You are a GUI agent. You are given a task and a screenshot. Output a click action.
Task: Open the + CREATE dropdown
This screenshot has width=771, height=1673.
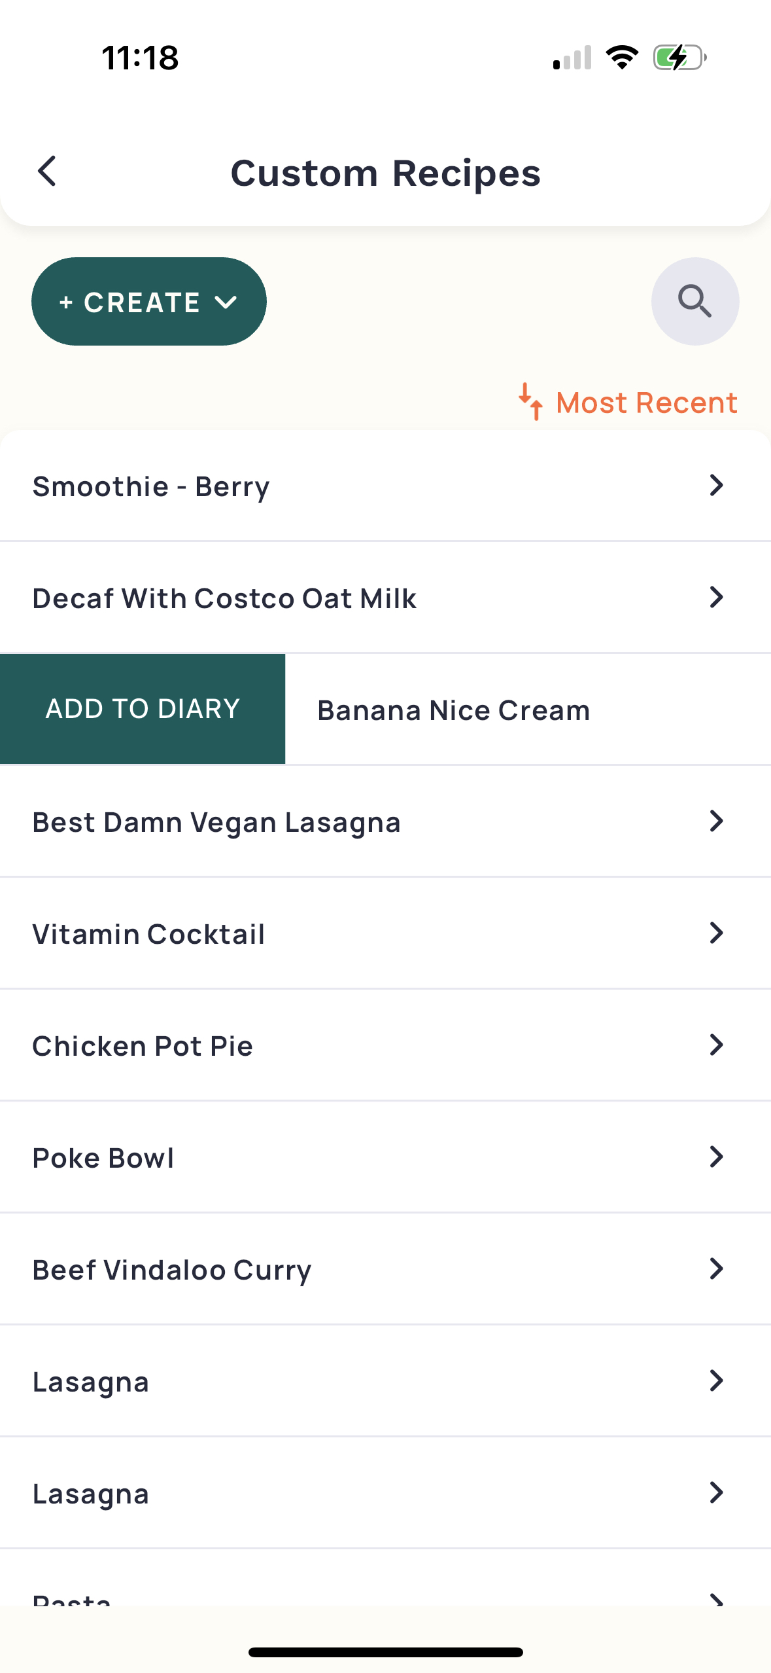tap(149, 302)
